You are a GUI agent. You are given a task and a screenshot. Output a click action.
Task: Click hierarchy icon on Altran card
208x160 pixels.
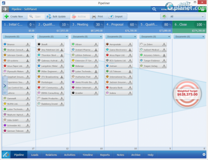pyautogui.click(x=96, y=44)
